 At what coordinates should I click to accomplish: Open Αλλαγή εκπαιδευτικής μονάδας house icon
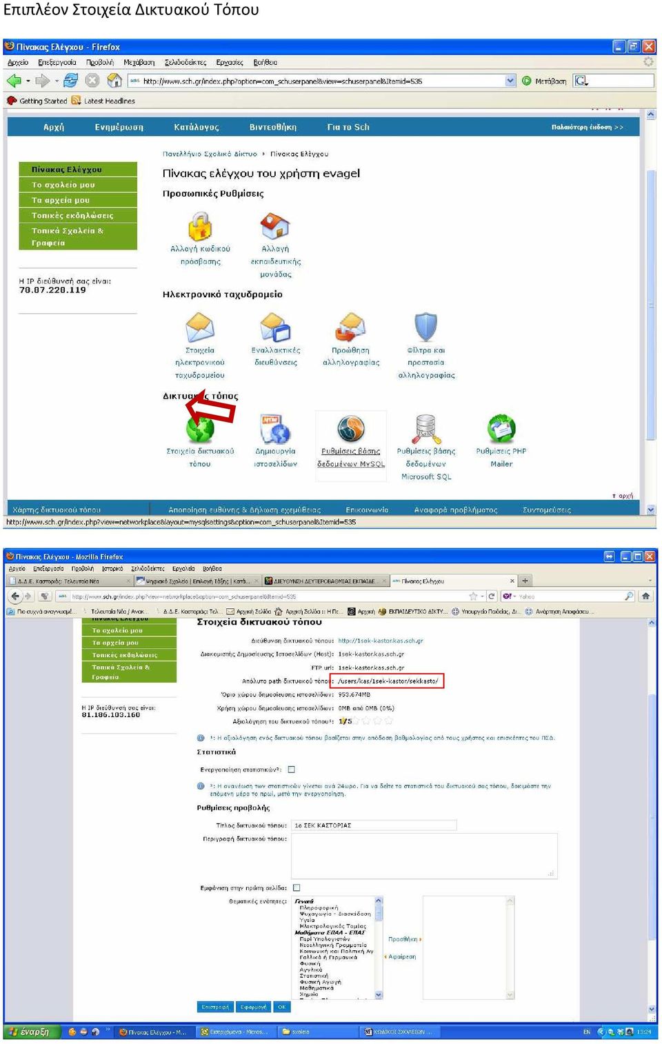point(274,226)
